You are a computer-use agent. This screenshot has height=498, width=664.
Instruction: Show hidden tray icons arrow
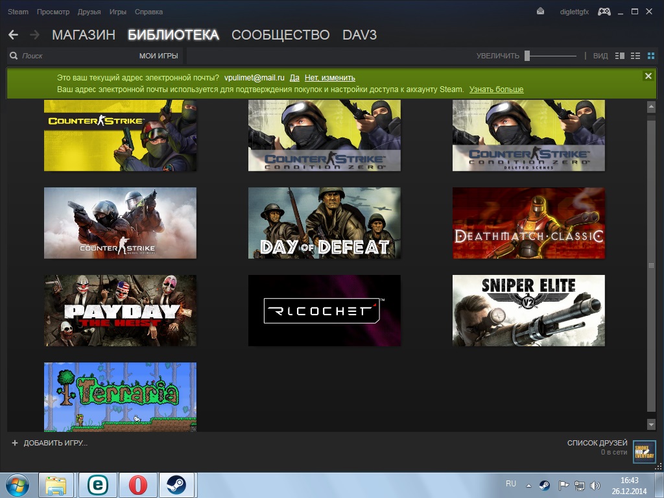pos(528,486)
